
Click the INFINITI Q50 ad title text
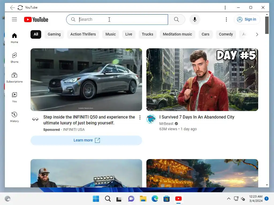pos(89,120)
